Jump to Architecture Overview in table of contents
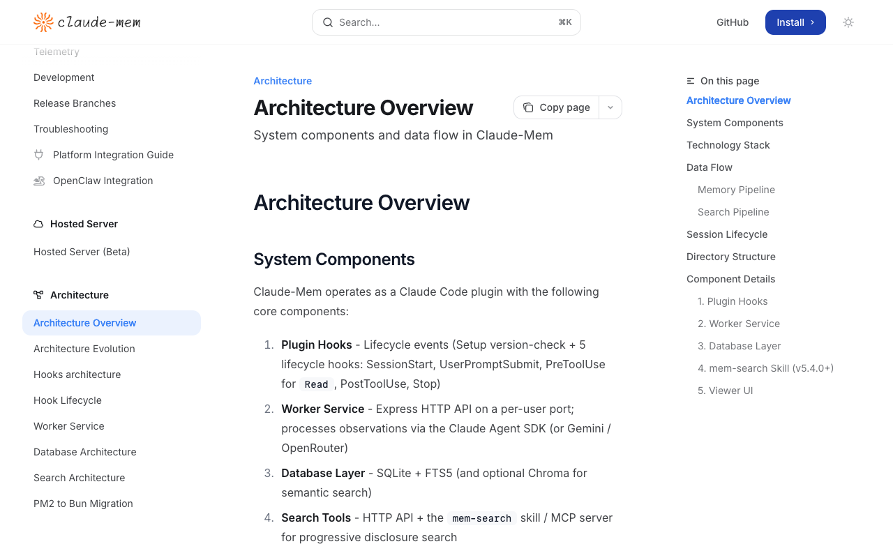 tap(739, 100)
